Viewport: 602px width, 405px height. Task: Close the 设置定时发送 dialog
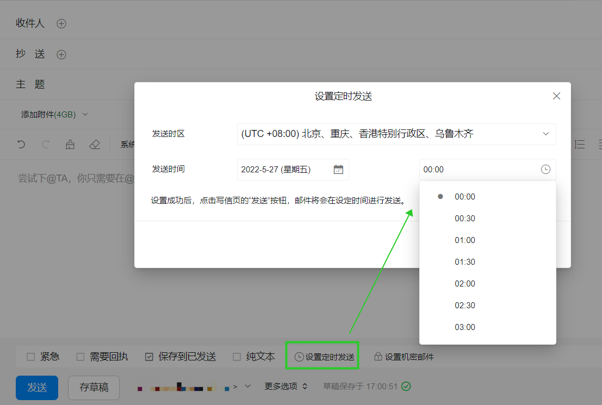(x=556, y=96)
